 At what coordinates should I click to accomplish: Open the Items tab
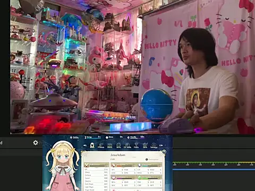point(110,145)
